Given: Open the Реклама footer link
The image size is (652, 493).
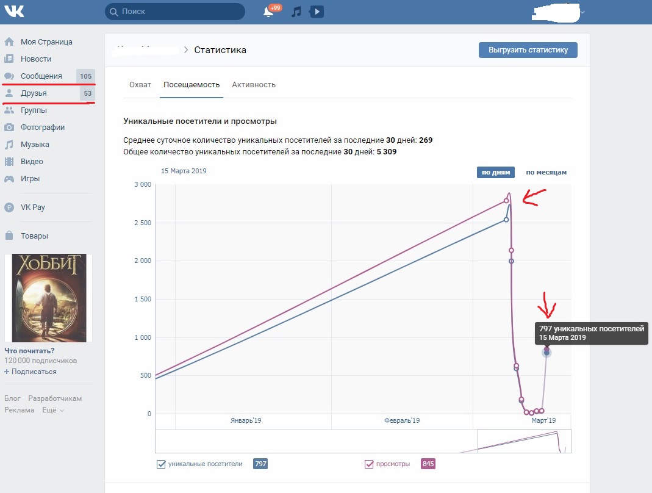Looking at the screenshot, I should [x=19, y=410].
